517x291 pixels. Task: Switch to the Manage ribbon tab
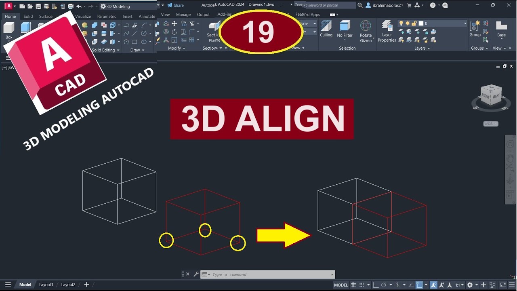[x=183, y=15]
